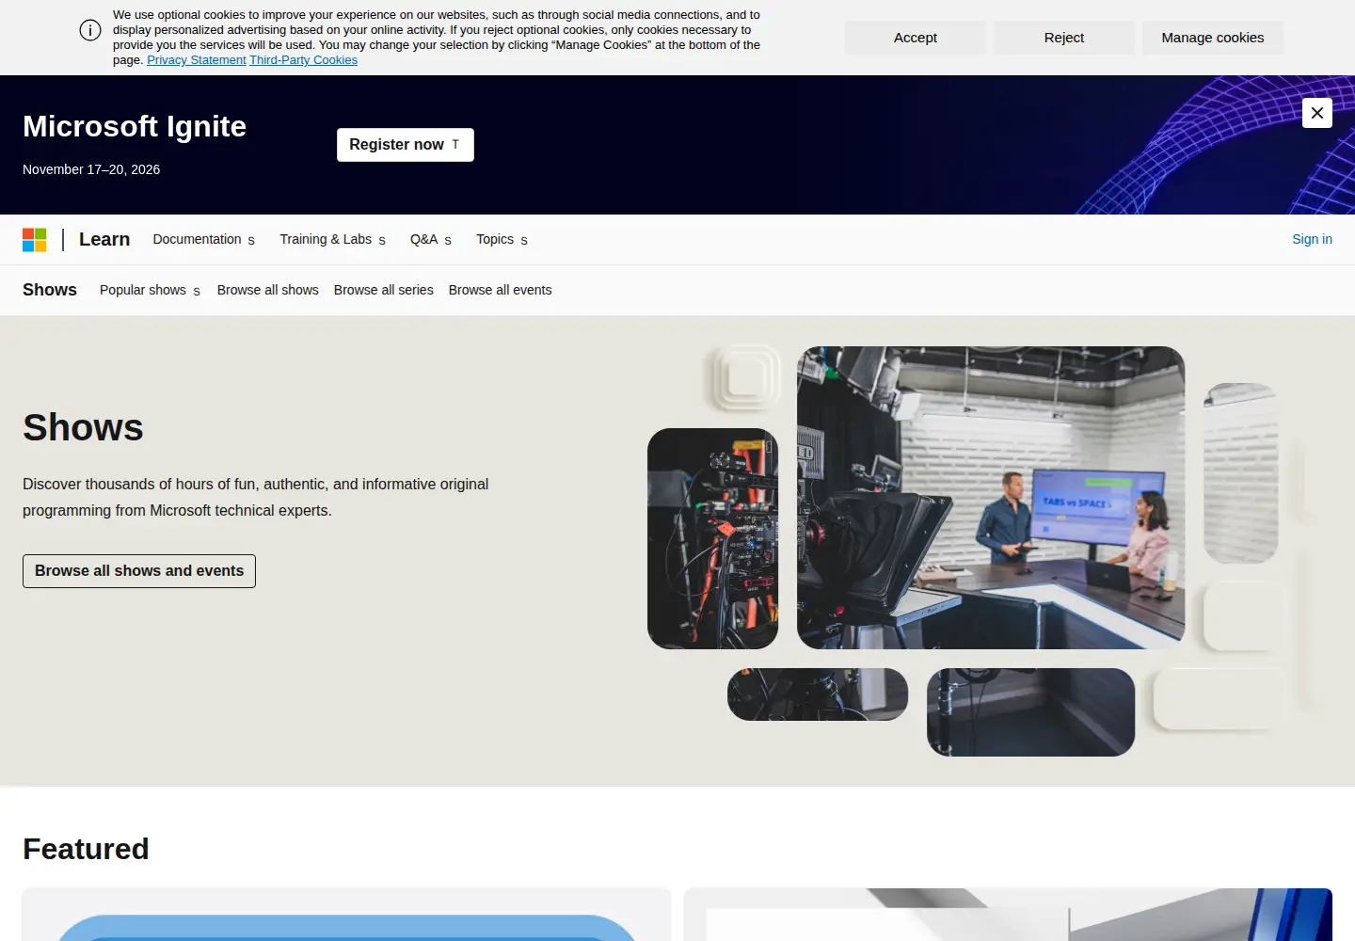Close the Microsoft Ignite banner
The height and width of the screenshot is (941, 1355).
(1317, 113)
